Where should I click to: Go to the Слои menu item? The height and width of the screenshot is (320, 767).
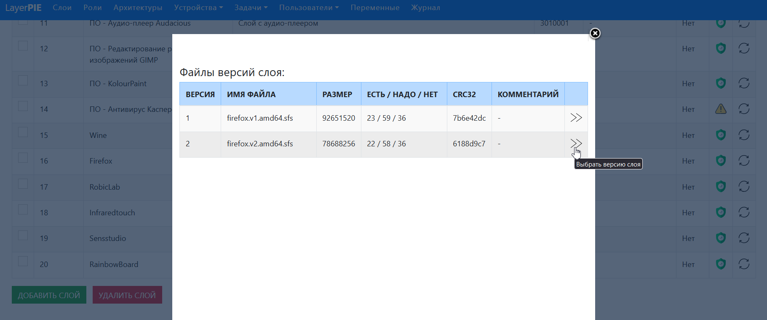click(62, 8)
